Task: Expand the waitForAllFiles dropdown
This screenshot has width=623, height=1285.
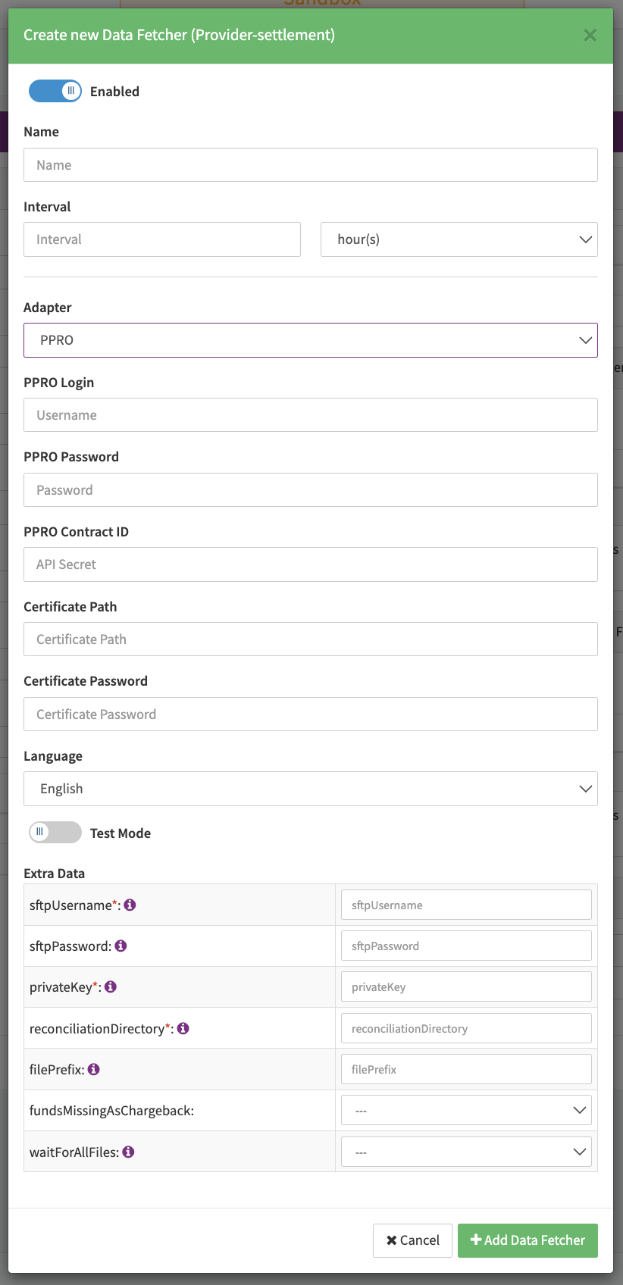Action: 465,1152
